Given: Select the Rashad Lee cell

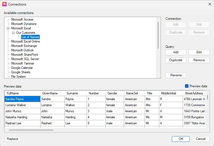Looking at the screenshot, I should click(22, 123).
